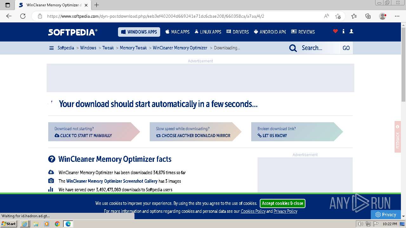The height and width of the screenshot is (228, 406).
Task: Click the bar chart stats icon
Action: [x=51, y=189]
